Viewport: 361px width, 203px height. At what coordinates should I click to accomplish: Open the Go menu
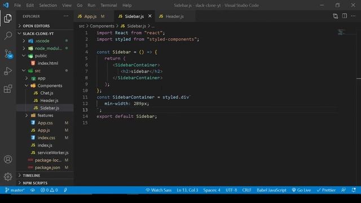[x=80, y=5]
